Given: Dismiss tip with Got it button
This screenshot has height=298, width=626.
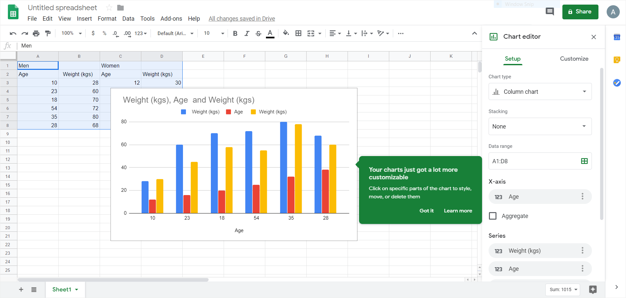Looking at the screenshot, I should pos(426,210).
